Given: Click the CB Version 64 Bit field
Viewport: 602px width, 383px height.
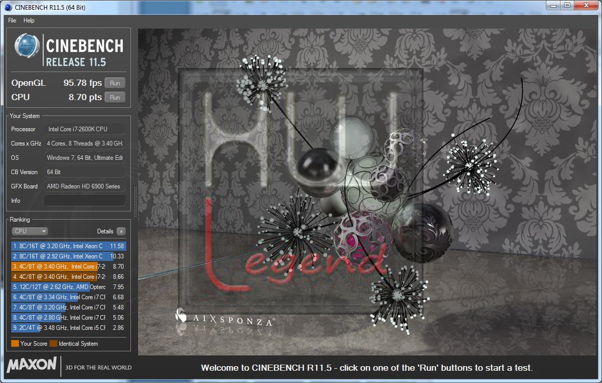Looking at the screenshot, I should click(x=85, y=172).
